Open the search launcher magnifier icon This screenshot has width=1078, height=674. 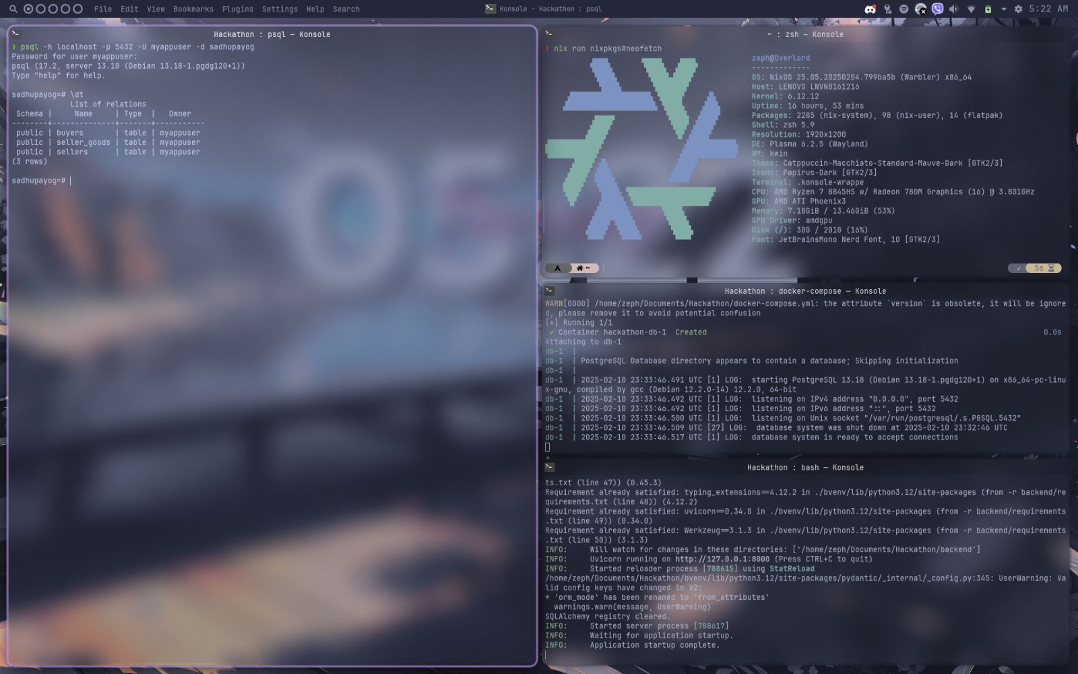click(x=13, y=9)
